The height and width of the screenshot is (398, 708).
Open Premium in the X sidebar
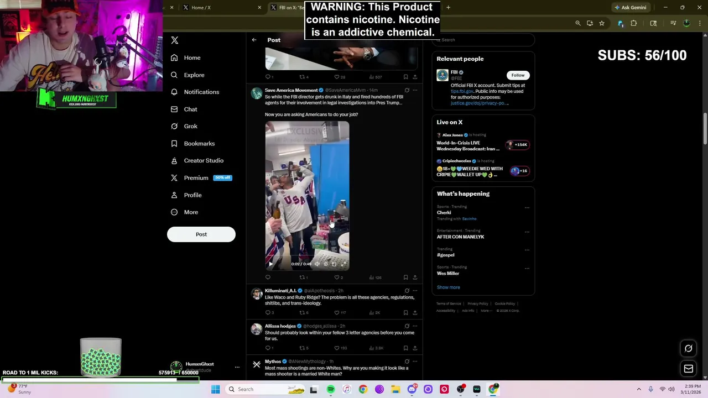(201, 177)
